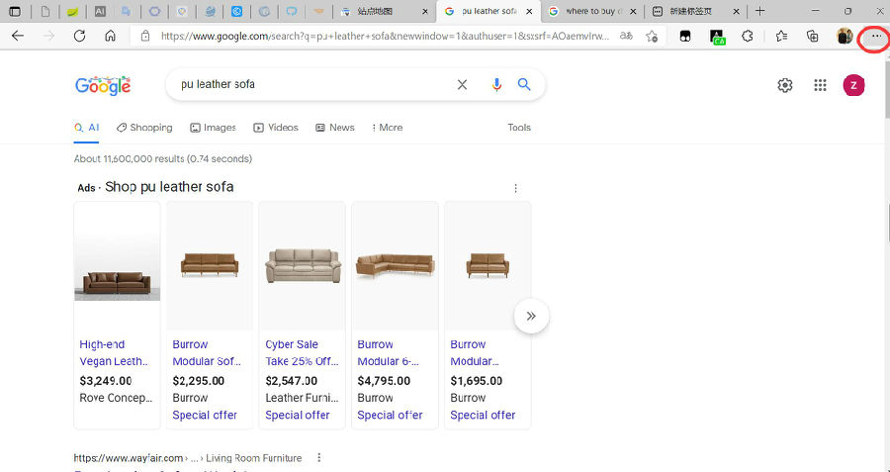The width and height of the screenshot is (890, 472).
Task: Open the Google account avatar Z
Action: pos(853,85)
